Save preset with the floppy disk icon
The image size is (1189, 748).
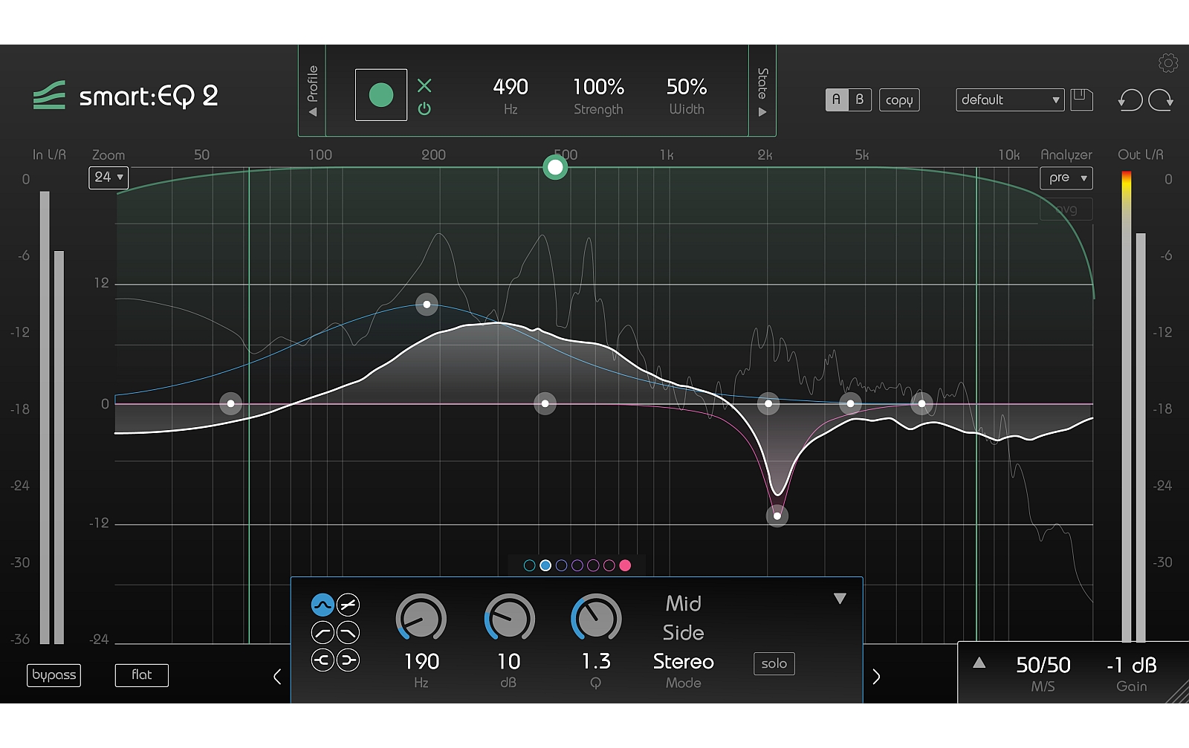pos(1081,100)
